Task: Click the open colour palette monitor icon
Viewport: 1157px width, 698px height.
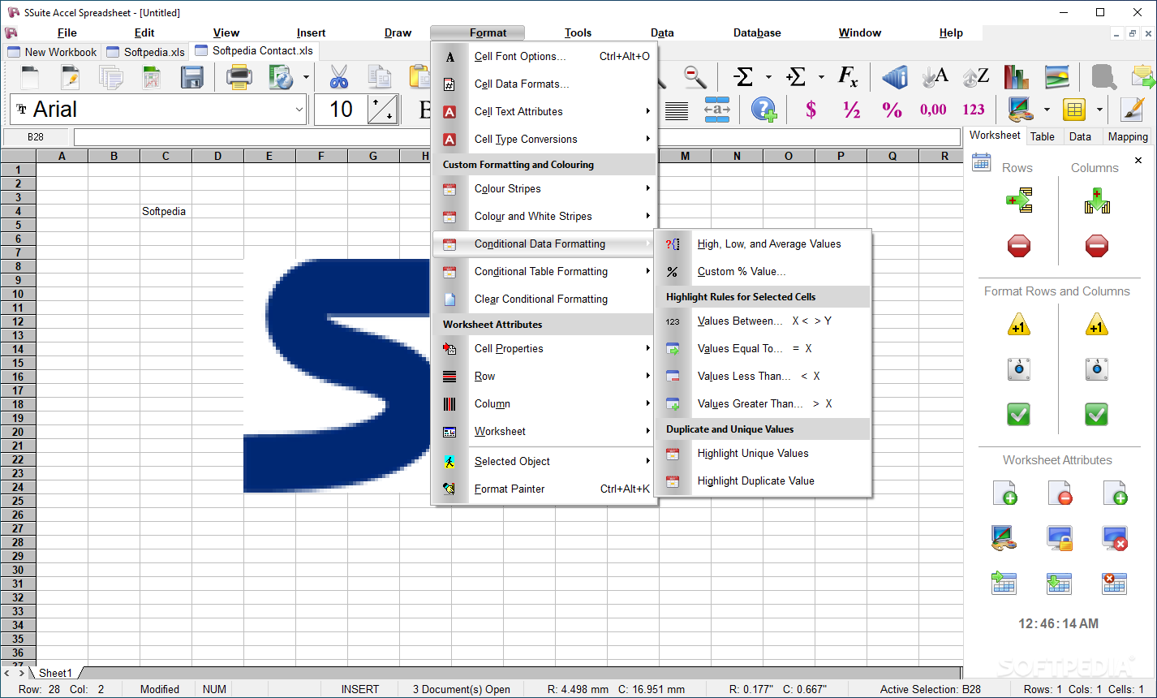Action: pos(1021,109)
